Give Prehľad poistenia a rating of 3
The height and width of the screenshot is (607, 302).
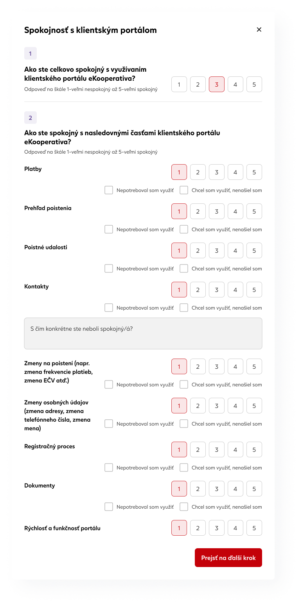217,211
